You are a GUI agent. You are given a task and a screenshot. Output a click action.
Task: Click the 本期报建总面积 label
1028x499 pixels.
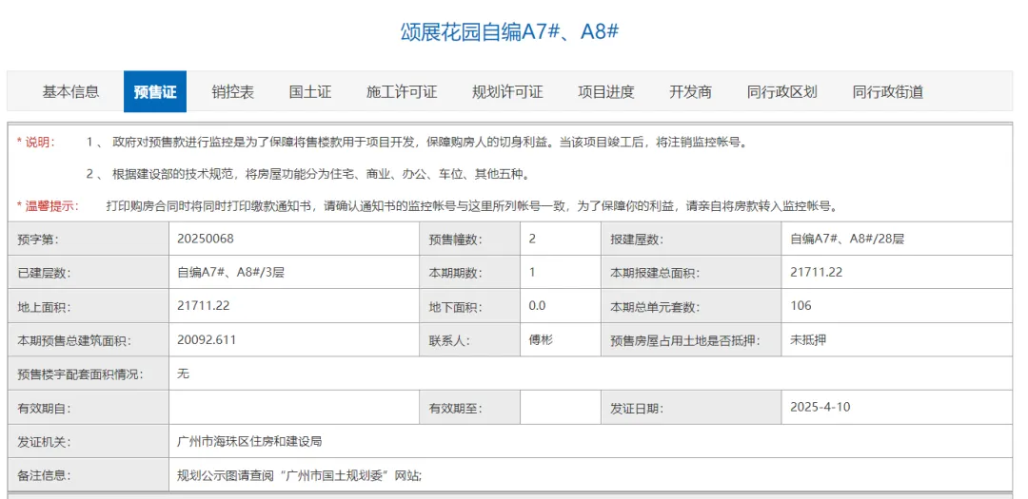pos(655,274)
